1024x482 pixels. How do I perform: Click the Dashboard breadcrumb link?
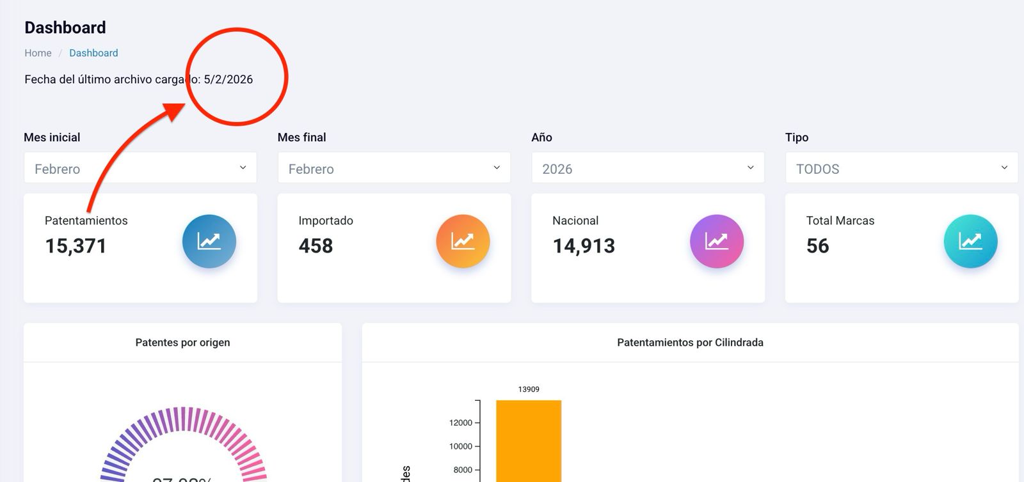(x=93, y=53)
